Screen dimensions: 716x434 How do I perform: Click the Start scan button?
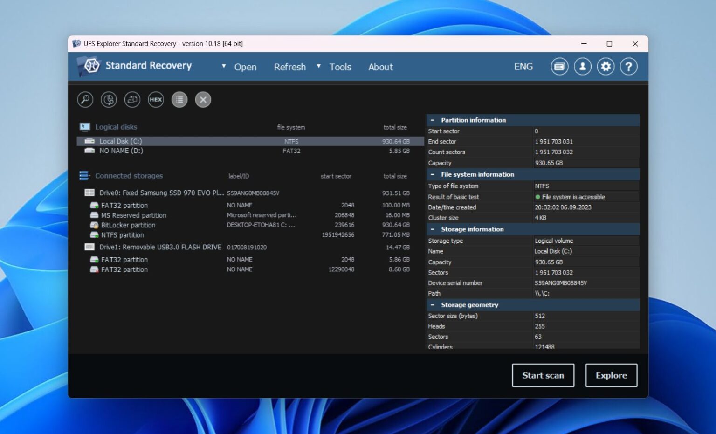click(x=543, y=375)
